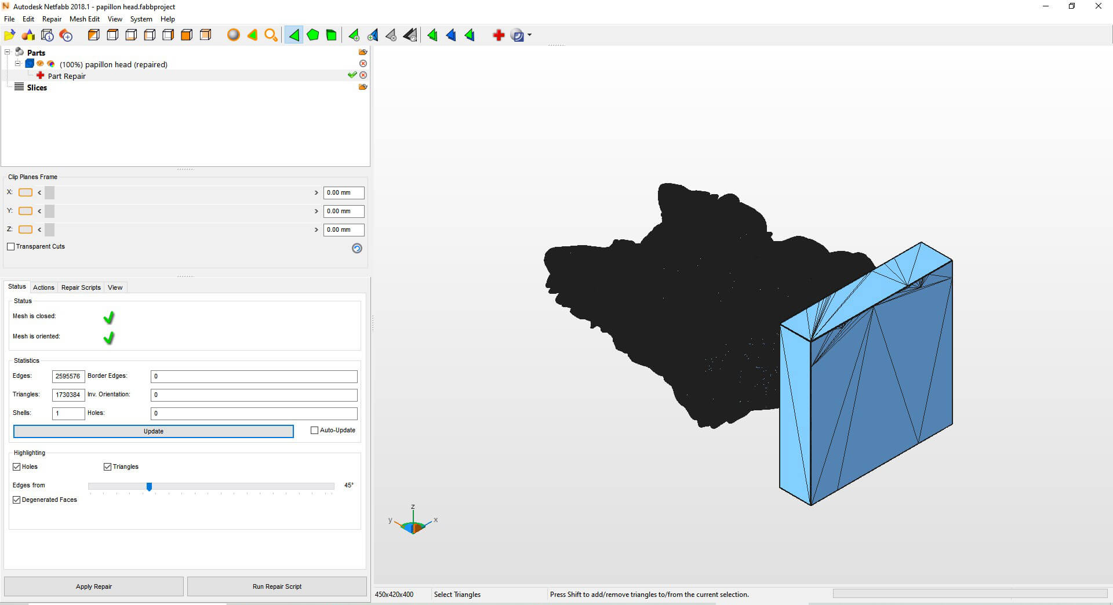Uncheck Degenerated Faces highlighting
The height and width of the screenshot is (605, 1113).
[17, 500]
